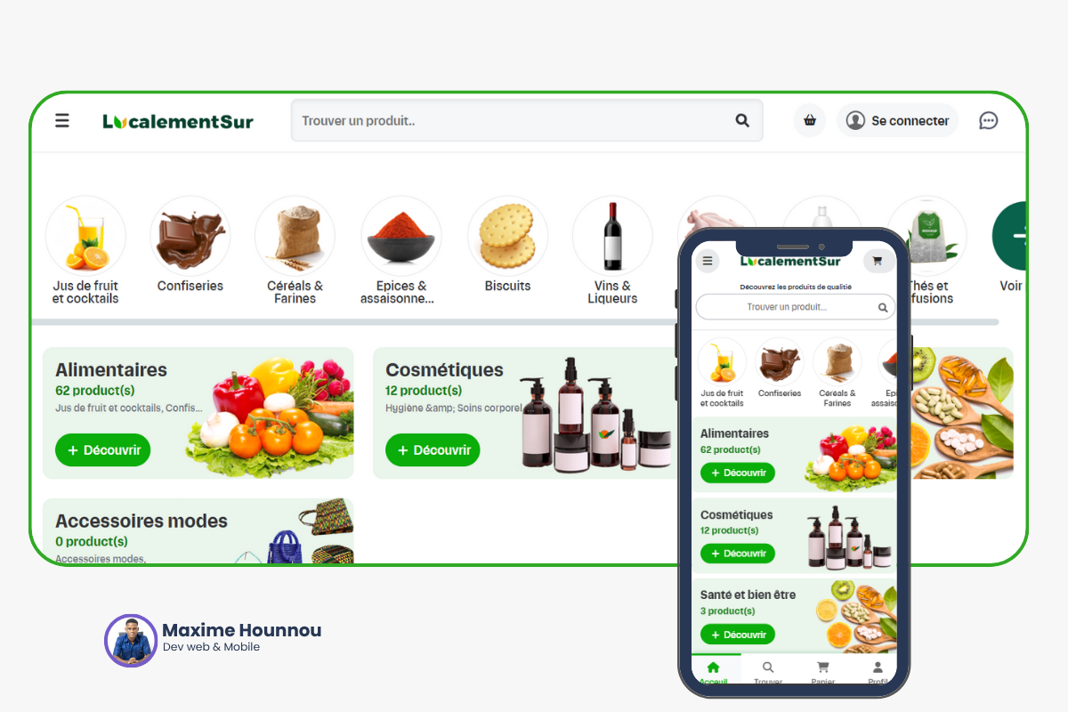1068x712 pixels.
Task: Tap the mobile hamburger menu icon
Action: [x=707, y=261]
